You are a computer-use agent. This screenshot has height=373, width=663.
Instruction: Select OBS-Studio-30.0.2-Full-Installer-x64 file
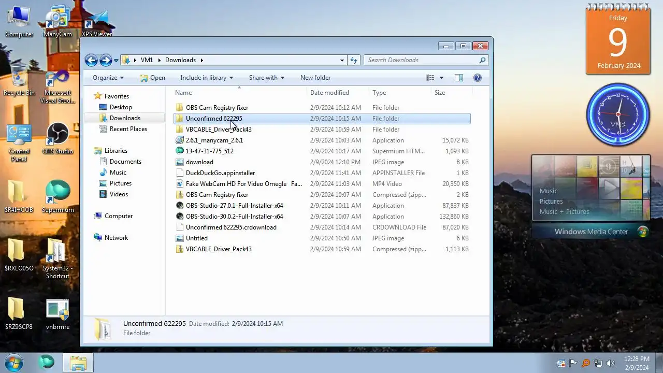click(322, 217)
